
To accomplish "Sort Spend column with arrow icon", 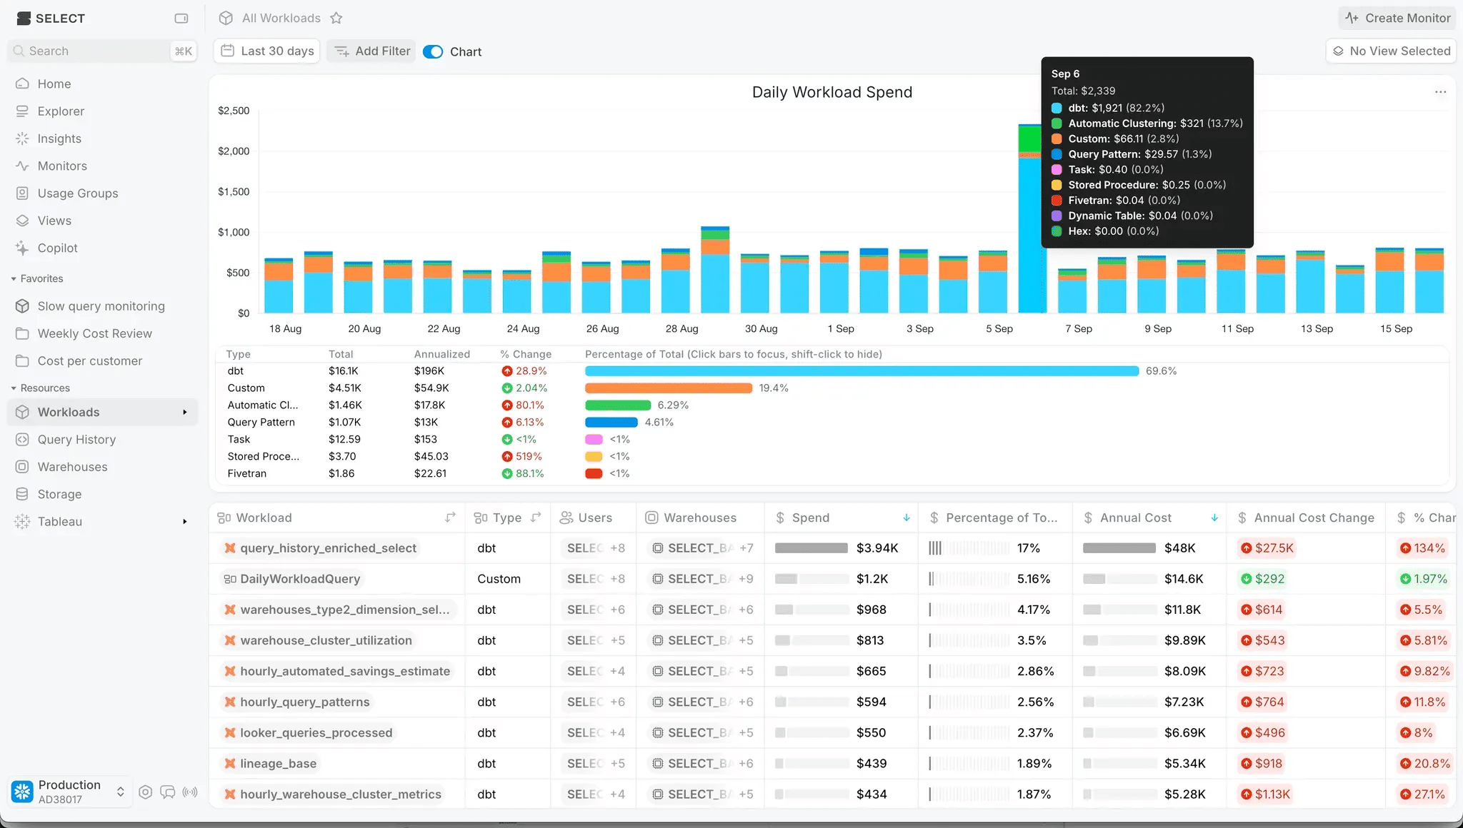I will [906, 518].
